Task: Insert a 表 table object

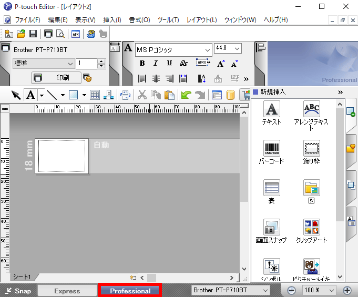Action: [x=271, y=192]
